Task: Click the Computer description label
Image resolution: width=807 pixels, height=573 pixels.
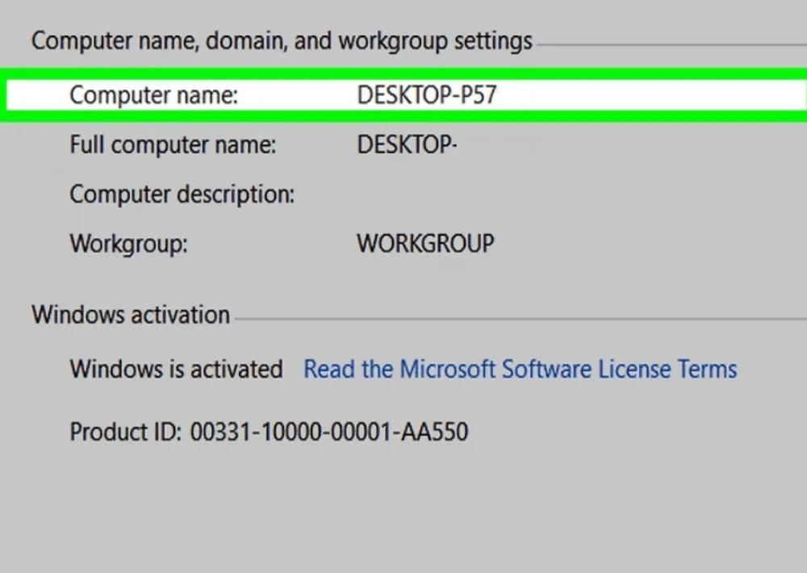Action: tap(181, 194)
